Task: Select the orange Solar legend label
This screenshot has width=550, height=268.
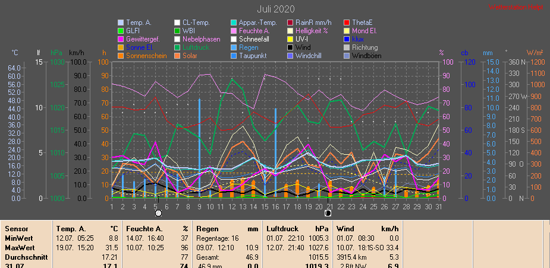Action: tap(190, 56)
